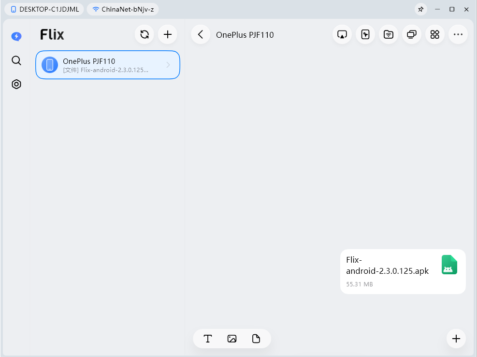
Task: Click the OnePlus PJF110 chat title
Action: tap(245, 35)
